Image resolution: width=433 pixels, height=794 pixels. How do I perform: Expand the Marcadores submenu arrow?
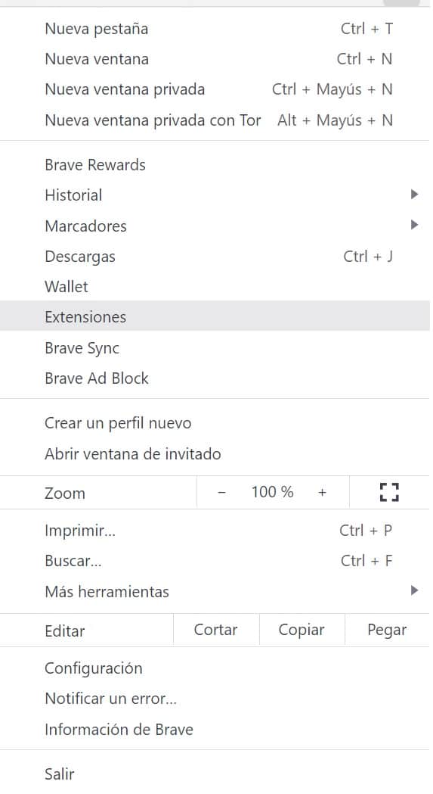(x=414, y=225)
